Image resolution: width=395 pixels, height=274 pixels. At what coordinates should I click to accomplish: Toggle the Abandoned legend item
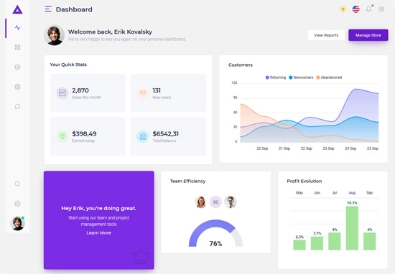point(329,77)
